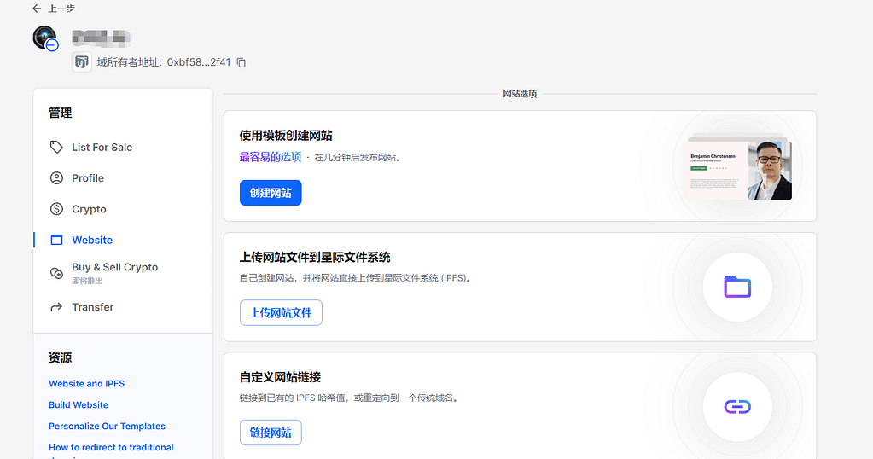Open Personalize Our Templates link

[x=107, y=426]
